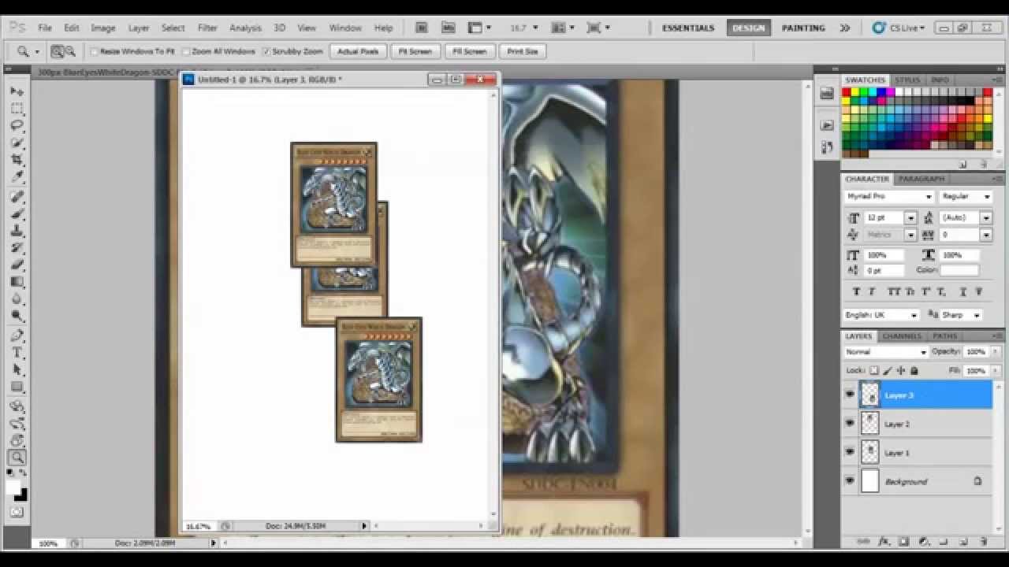Click the foreground color swatch in toolbox
The height and width of the screenshot is (567, 1009).
pyautogui.click(x=13, y=487)
